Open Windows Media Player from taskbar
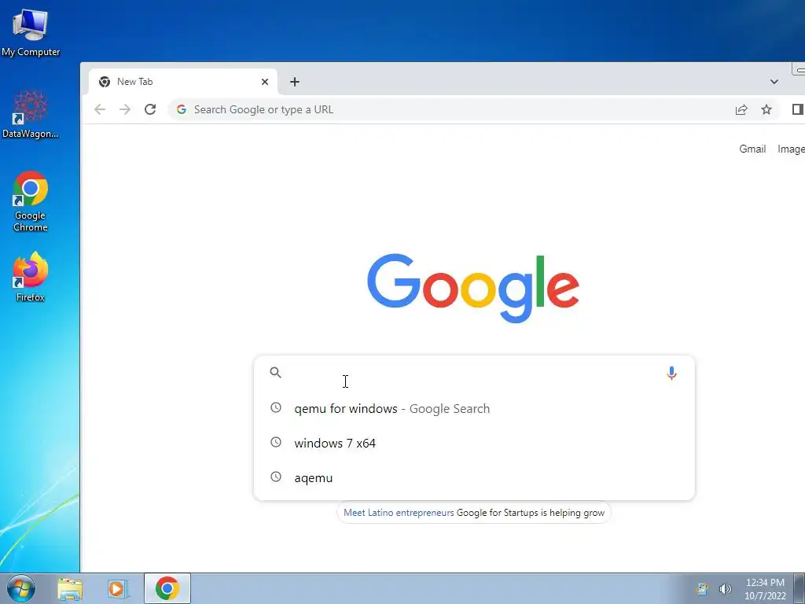805x604 pixels. (x=117, y=589)
